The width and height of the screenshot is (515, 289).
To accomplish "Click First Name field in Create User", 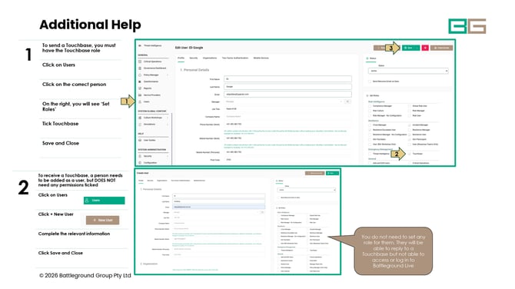I will click(x=219, y=196).
